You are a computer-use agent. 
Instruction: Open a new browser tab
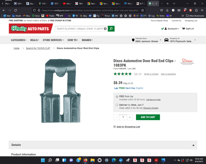pos(168,4)
